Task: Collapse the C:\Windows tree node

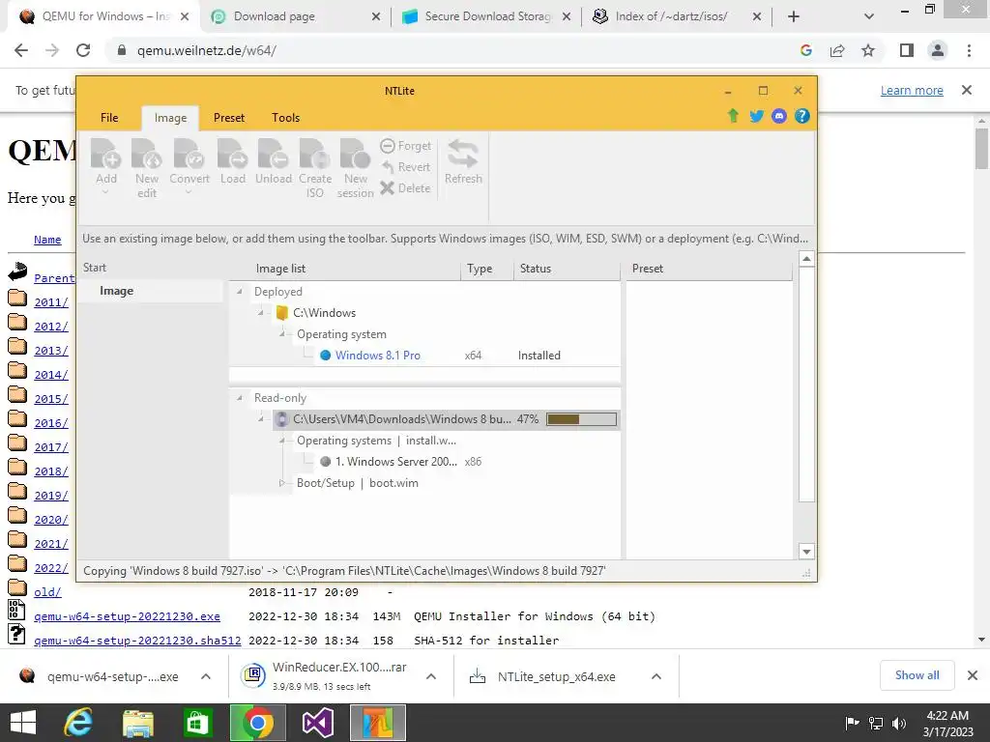Action: point(261,313)
